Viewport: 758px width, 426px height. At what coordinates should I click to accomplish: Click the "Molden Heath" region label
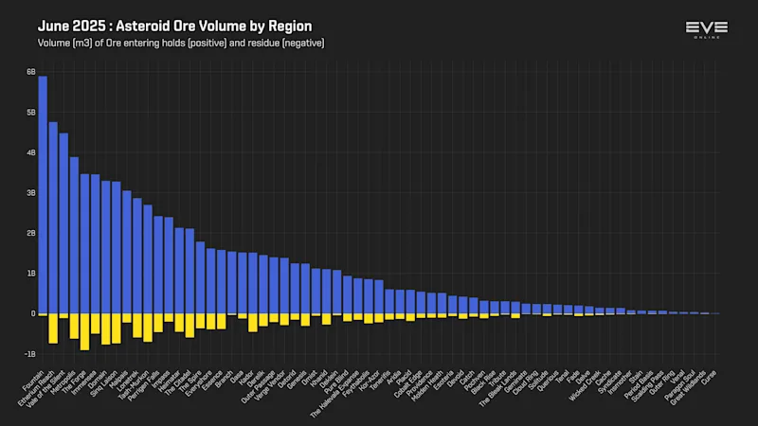point(427,386)
